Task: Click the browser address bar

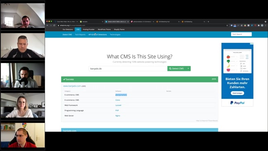Action: 141,26
